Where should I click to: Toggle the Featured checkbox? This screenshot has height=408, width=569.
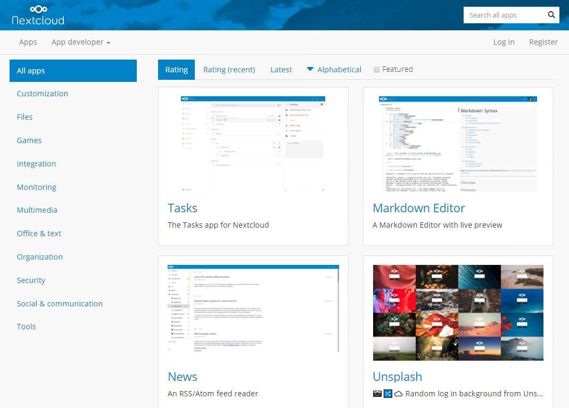[x=377, y=70]
